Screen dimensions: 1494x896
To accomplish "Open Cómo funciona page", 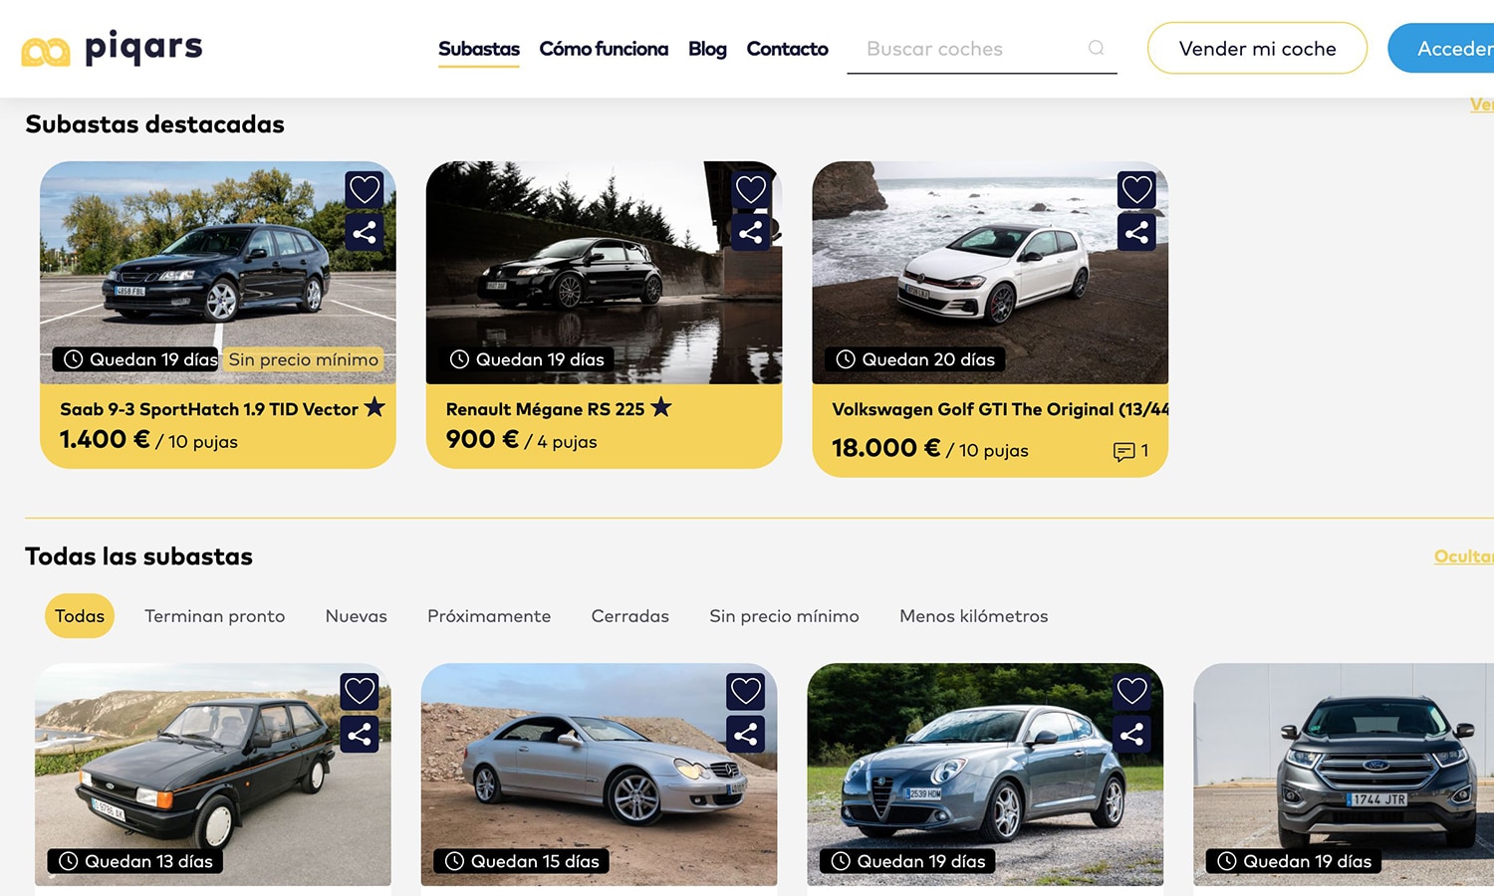I will tap(604, 49).
